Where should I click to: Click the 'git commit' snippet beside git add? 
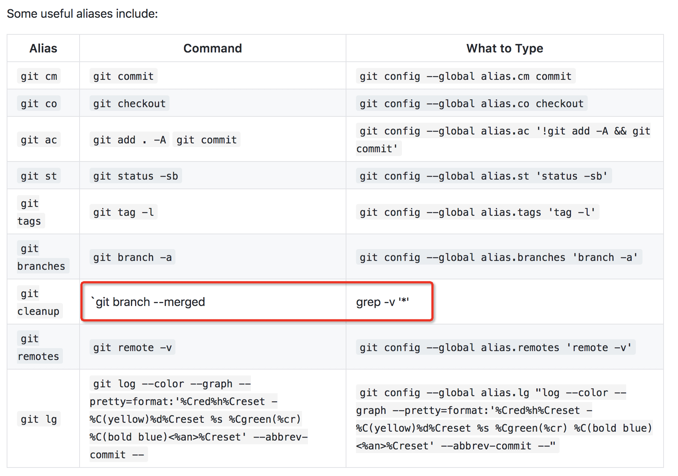point(206,139)
